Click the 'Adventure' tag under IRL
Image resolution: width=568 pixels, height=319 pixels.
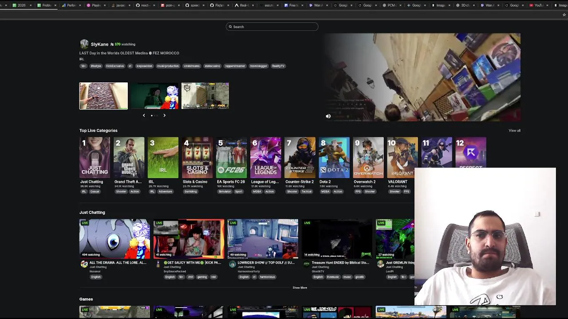click(x=165, y=191)
